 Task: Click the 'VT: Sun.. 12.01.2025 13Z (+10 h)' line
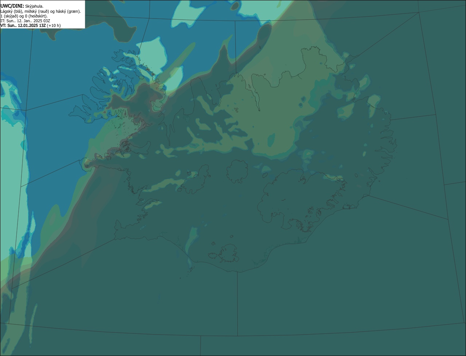[x=31, y=25]
